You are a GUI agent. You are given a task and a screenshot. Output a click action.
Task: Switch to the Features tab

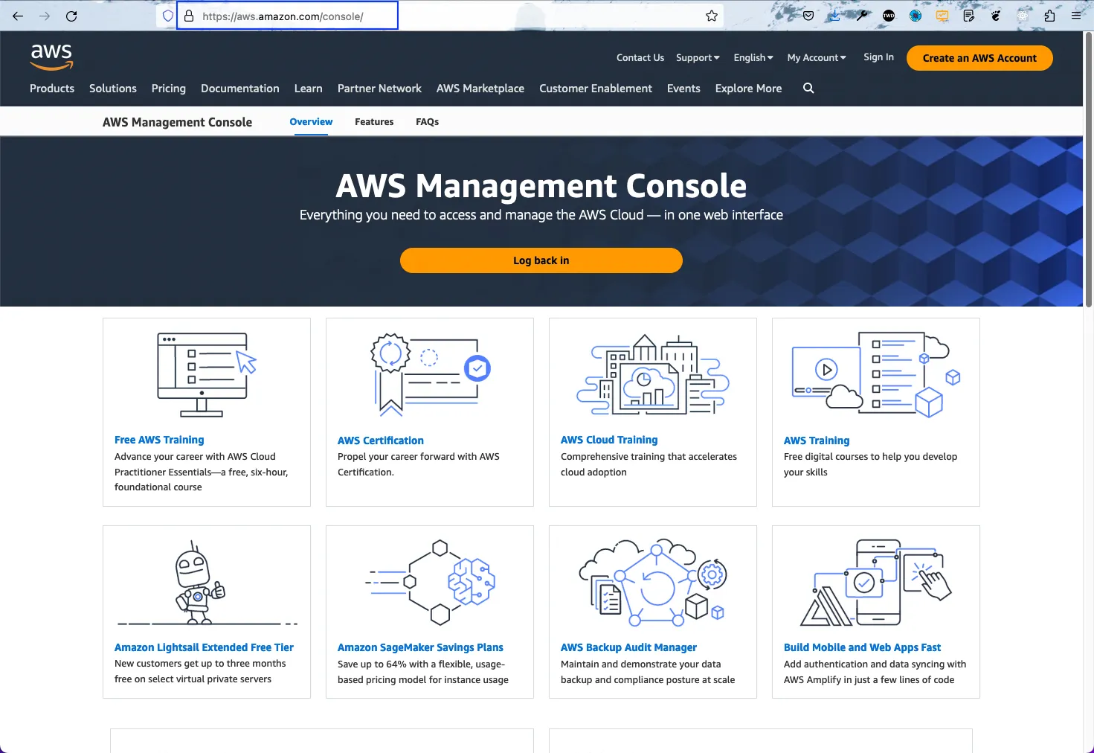pos(374,122)
